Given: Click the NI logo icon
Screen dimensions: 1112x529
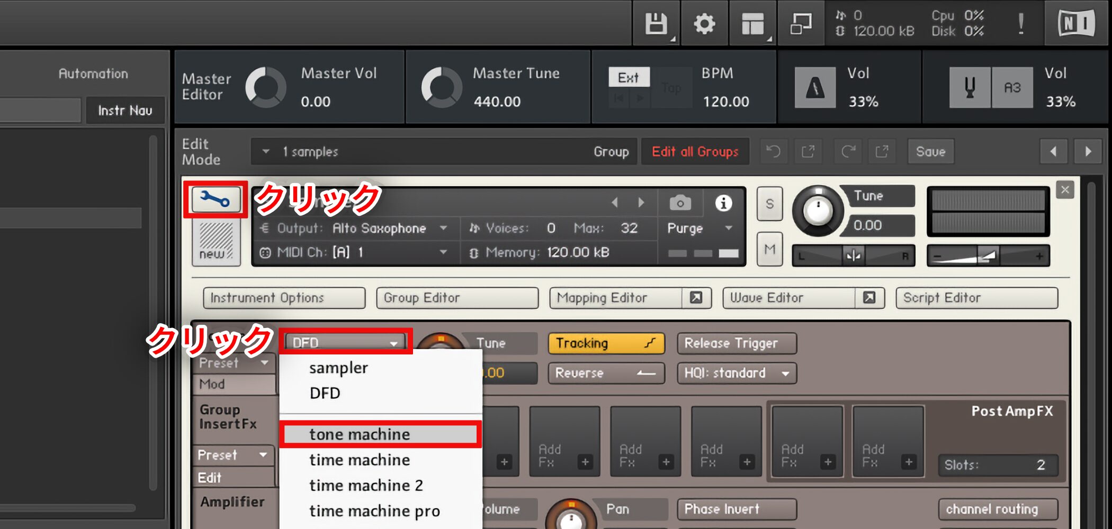Looking at the screenshot, I should click(x=1077, y=24).
